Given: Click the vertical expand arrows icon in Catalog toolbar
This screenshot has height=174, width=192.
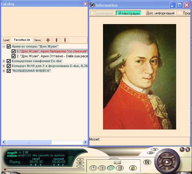Looking at the screenshot, I should coord(56,40).
